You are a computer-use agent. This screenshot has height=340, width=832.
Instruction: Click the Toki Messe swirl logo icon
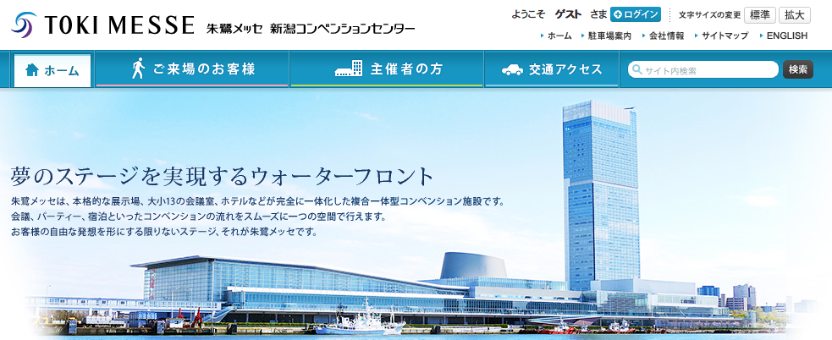tap(24, 25)
